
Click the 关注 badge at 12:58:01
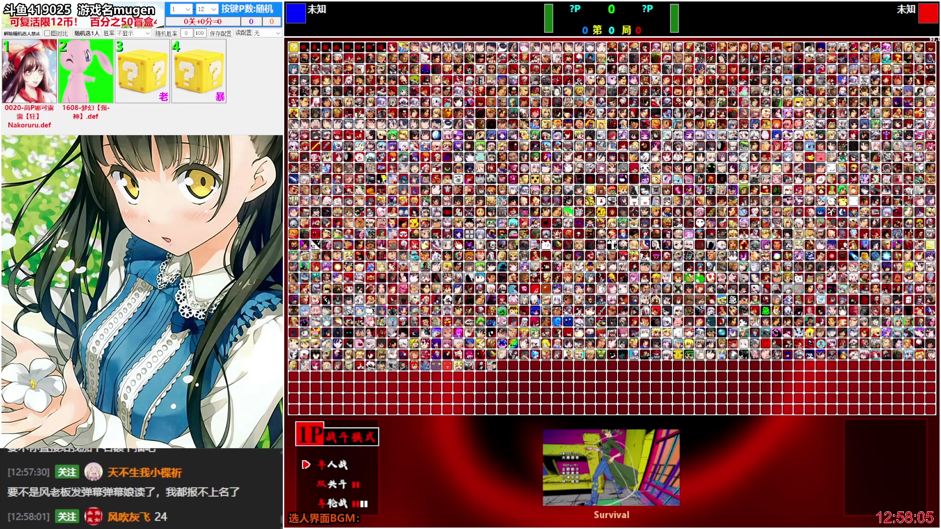(67, 516)
